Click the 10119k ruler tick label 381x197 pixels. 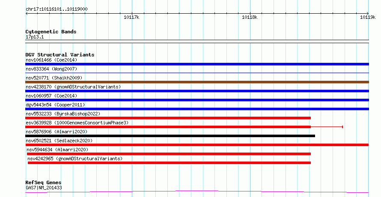[x=368, y=17]
